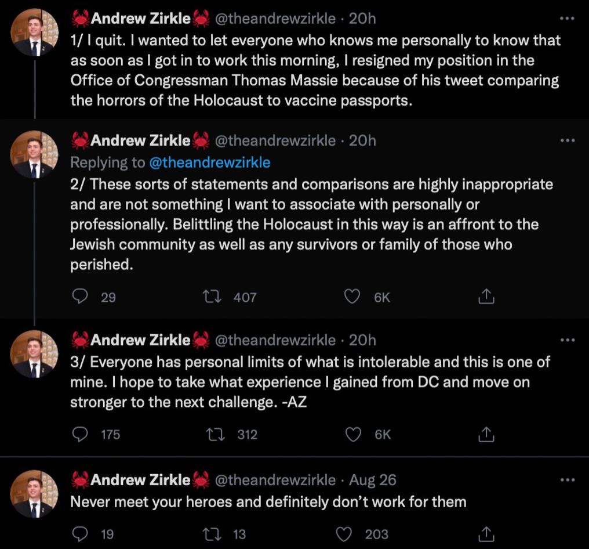
Task: Like the tweet with 203 likes
Action: pyautogui.click(x=343, y=534)
